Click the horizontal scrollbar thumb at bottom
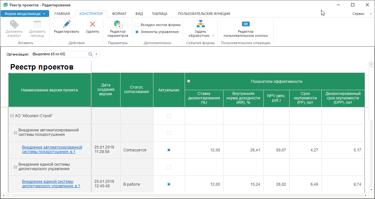The width and height of the screenshot is (375, 199). point(11,195)
